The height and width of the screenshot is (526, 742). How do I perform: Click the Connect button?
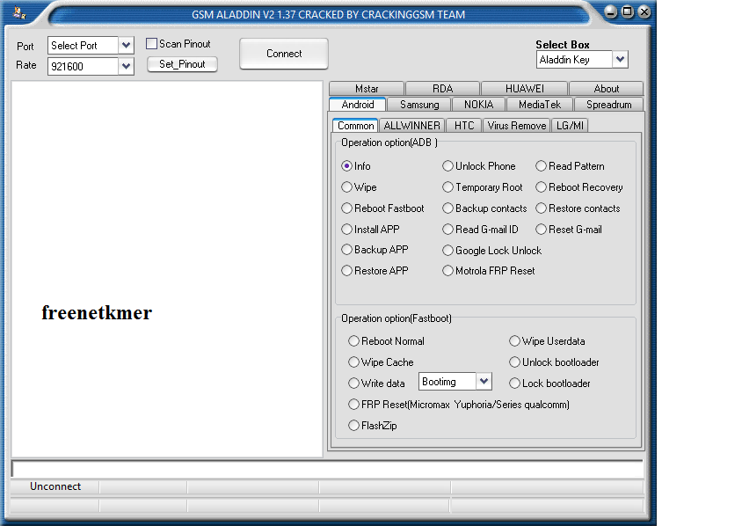[x=284, y=54]
